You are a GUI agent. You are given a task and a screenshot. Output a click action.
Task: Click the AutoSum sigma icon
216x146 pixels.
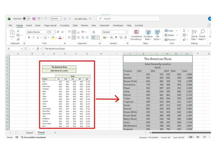[x=184, y=31]
